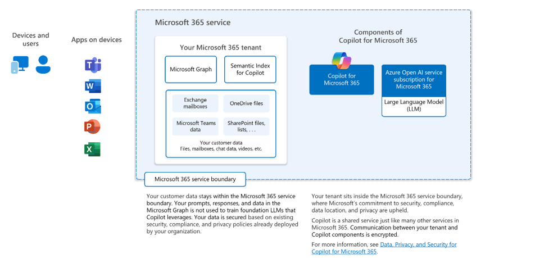Click the PowerPoint app icon
540x258 pixels.
pyautogui.click(x=92, y=127)
